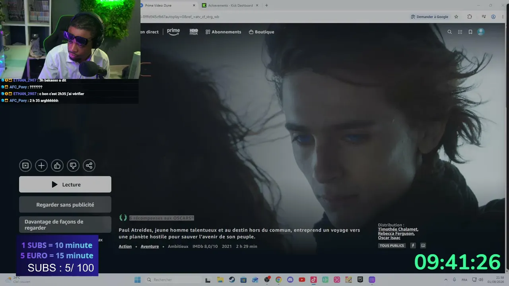The image size is (509, 286).
Task: Switch to Google Chrome in the taskbar
Action: (x=278, y=280)
